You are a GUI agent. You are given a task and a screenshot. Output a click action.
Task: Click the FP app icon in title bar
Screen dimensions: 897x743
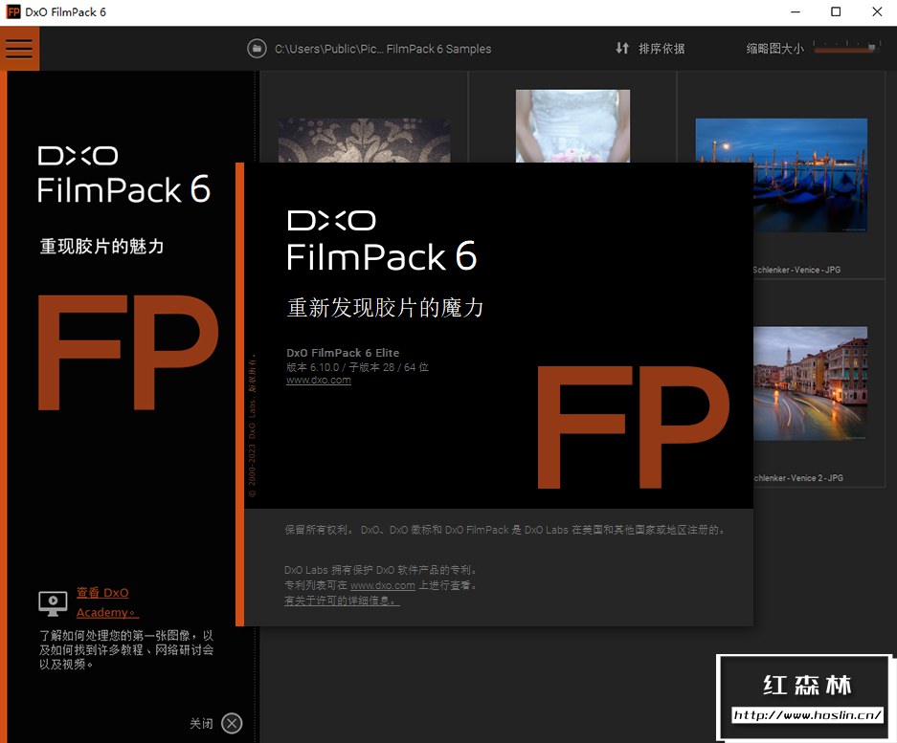(x=13, y=12)
